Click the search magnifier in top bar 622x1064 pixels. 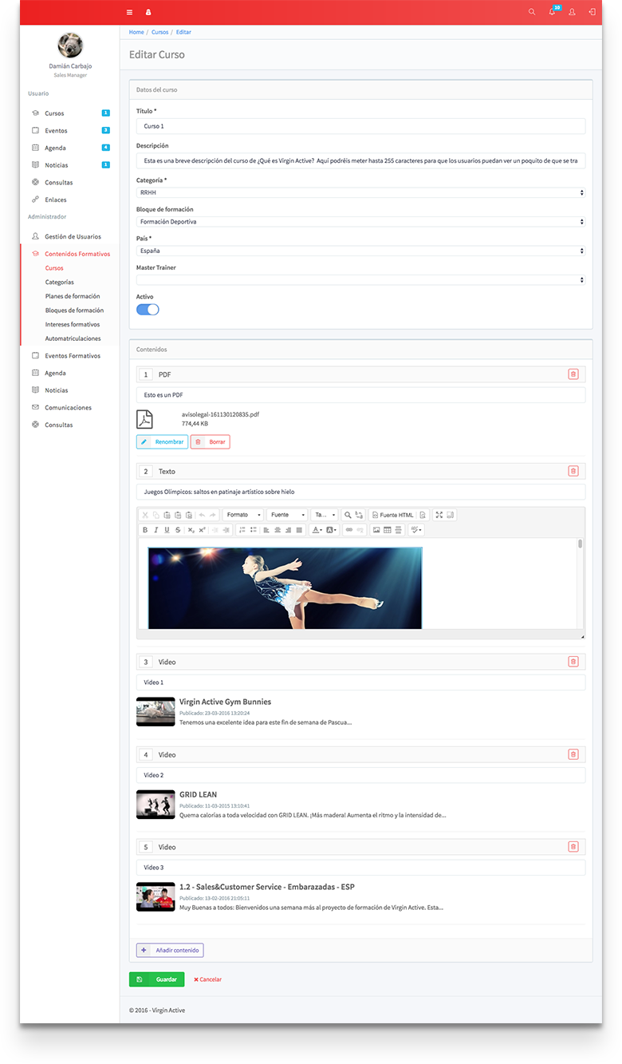pyautogui.click(x=532, y=12)
